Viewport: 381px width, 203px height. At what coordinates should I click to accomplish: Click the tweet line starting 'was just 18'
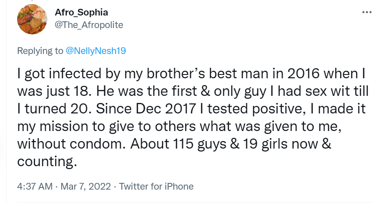coord(193,91)
